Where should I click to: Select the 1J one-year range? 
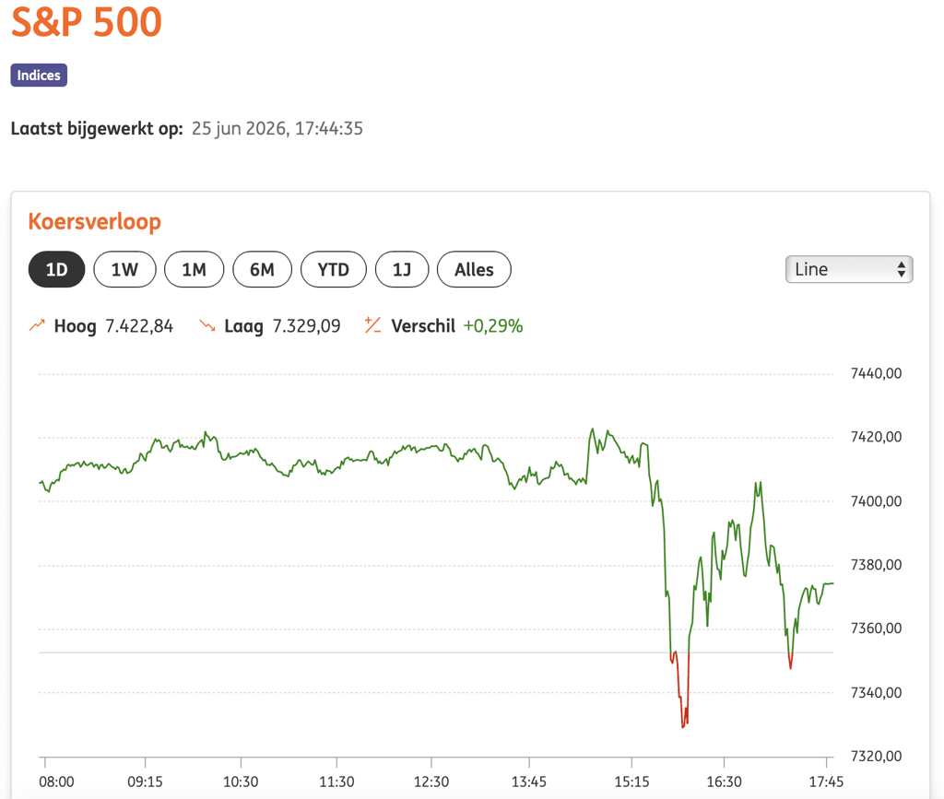[x=402, y=269]
